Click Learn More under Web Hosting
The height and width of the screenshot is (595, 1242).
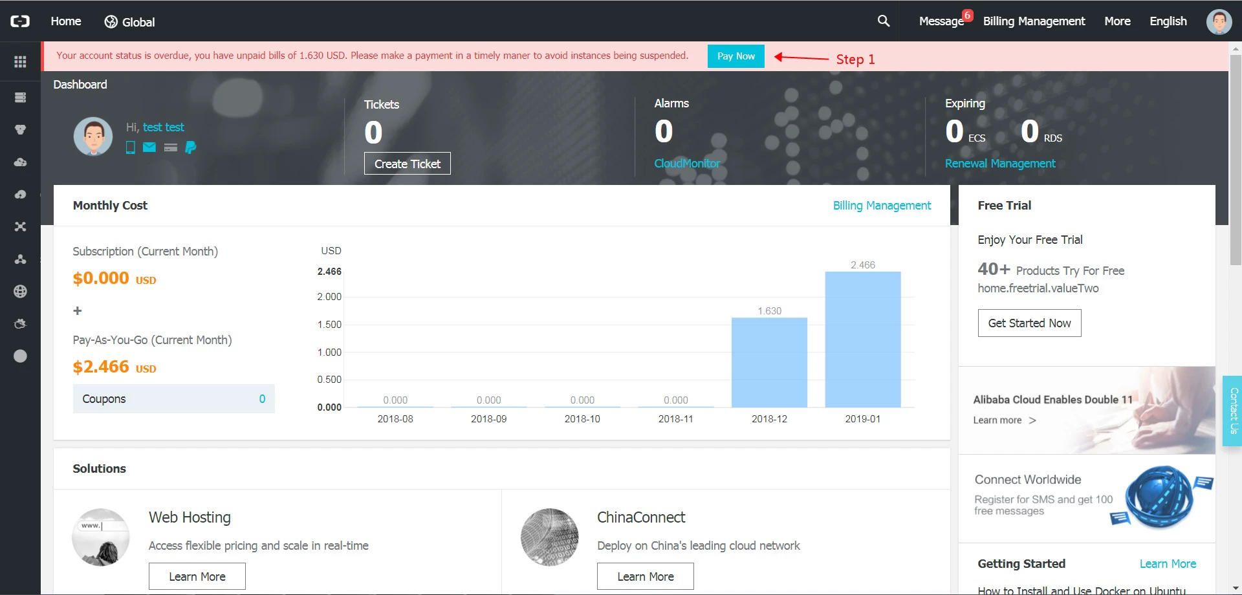pos(197,576)
